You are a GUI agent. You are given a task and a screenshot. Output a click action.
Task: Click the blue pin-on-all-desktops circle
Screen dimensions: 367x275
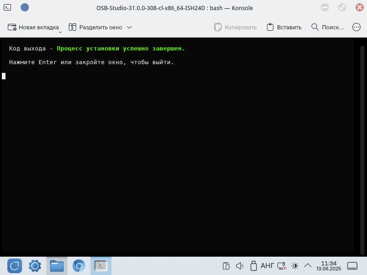point(25,7)
